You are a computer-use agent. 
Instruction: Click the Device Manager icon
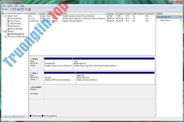click(x=8, y=29)
